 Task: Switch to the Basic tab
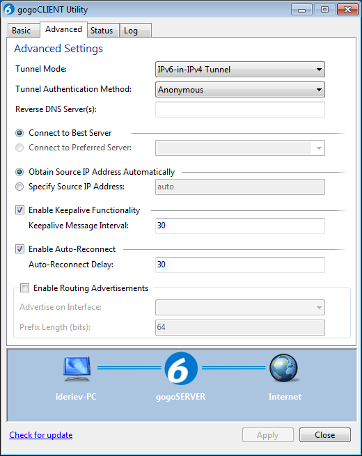23,31
